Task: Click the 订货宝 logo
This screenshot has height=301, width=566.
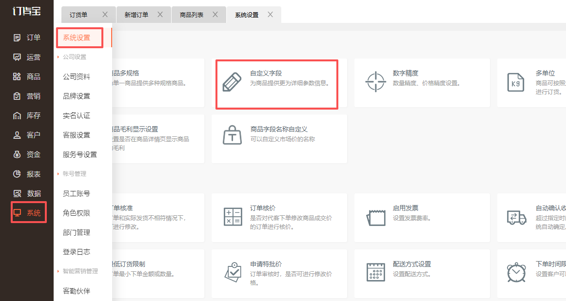Action: (x=26, y=11)
